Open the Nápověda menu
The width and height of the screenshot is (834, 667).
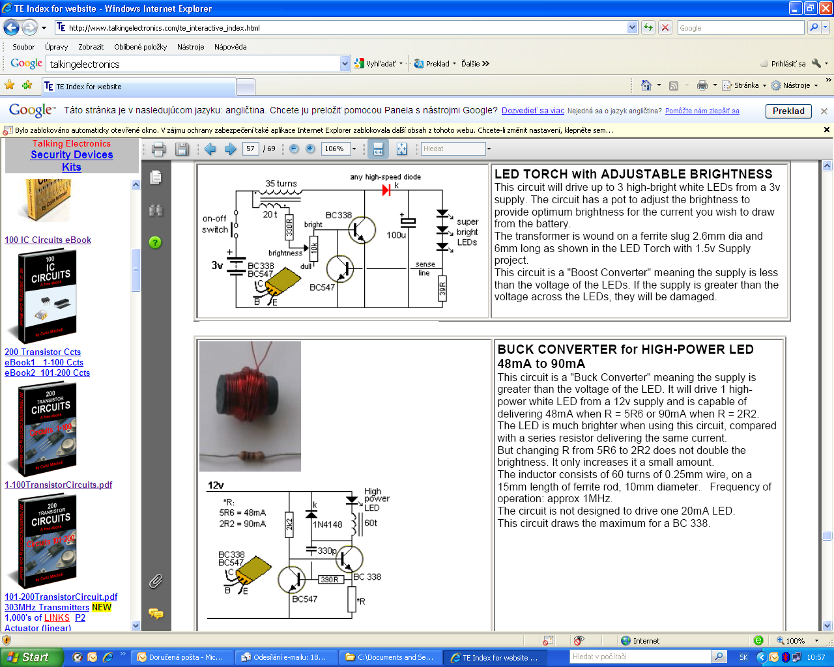click(x=231, y=47)
